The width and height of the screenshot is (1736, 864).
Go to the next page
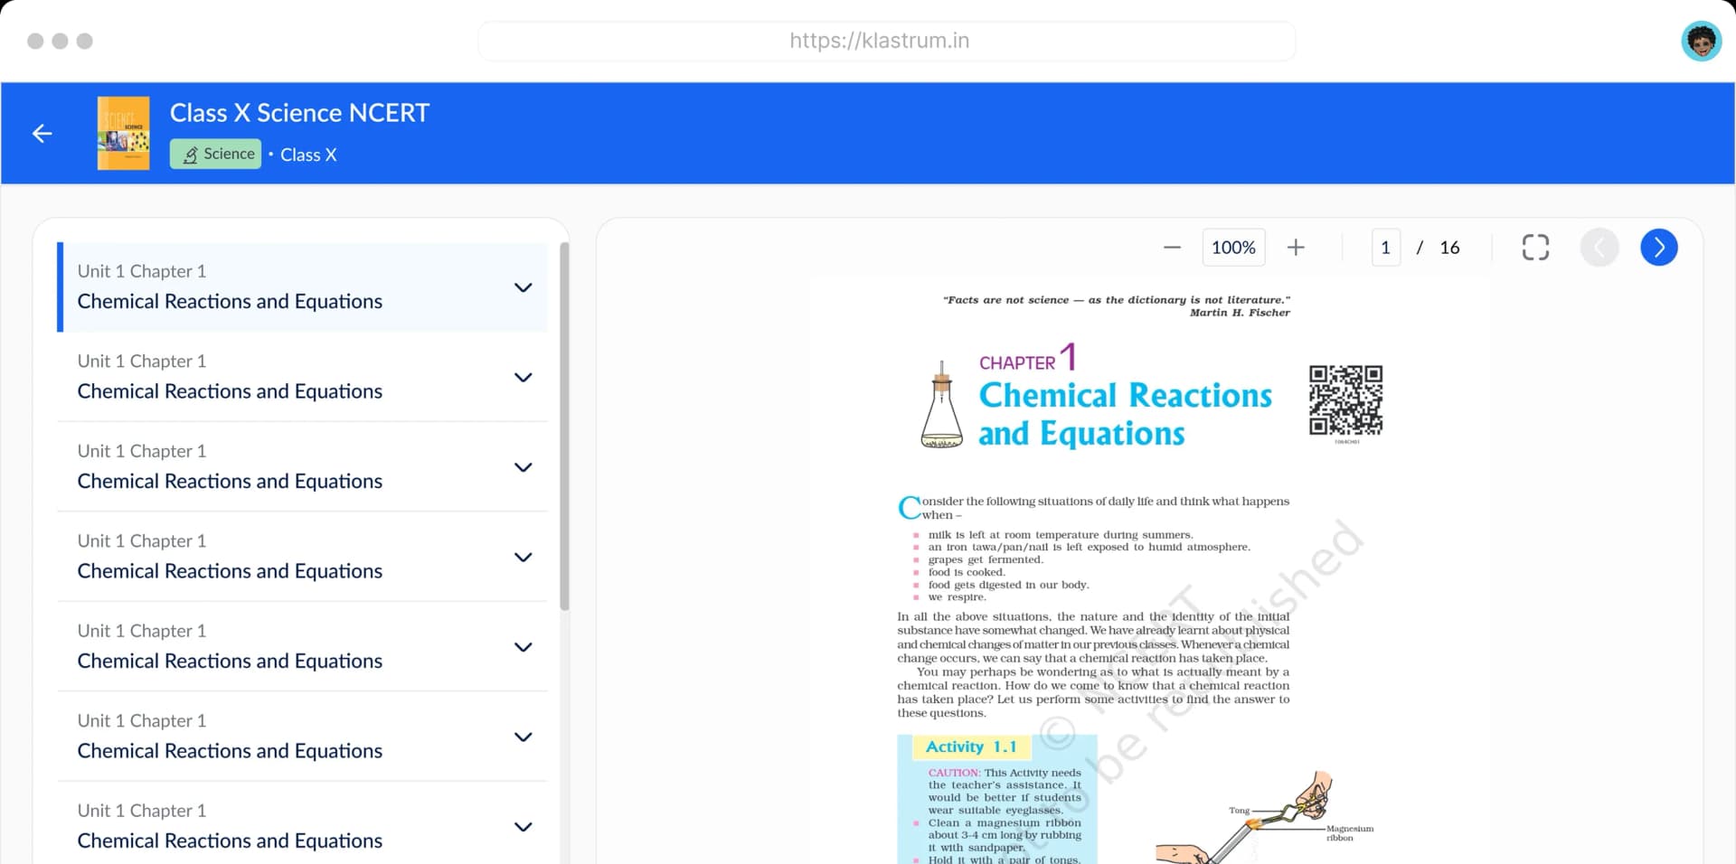(1659, 248)
